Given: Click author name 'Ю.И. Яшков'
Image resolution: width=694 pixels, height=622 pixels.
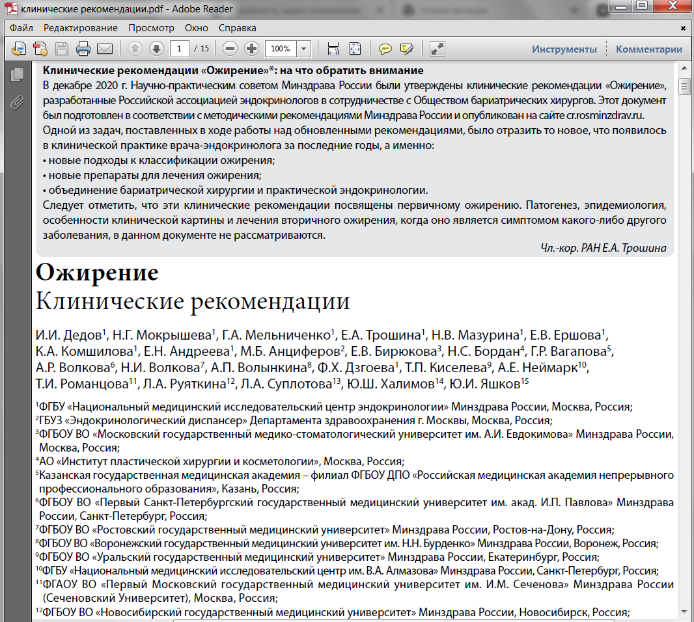Looking at the screenshot, I should [485, 384].
